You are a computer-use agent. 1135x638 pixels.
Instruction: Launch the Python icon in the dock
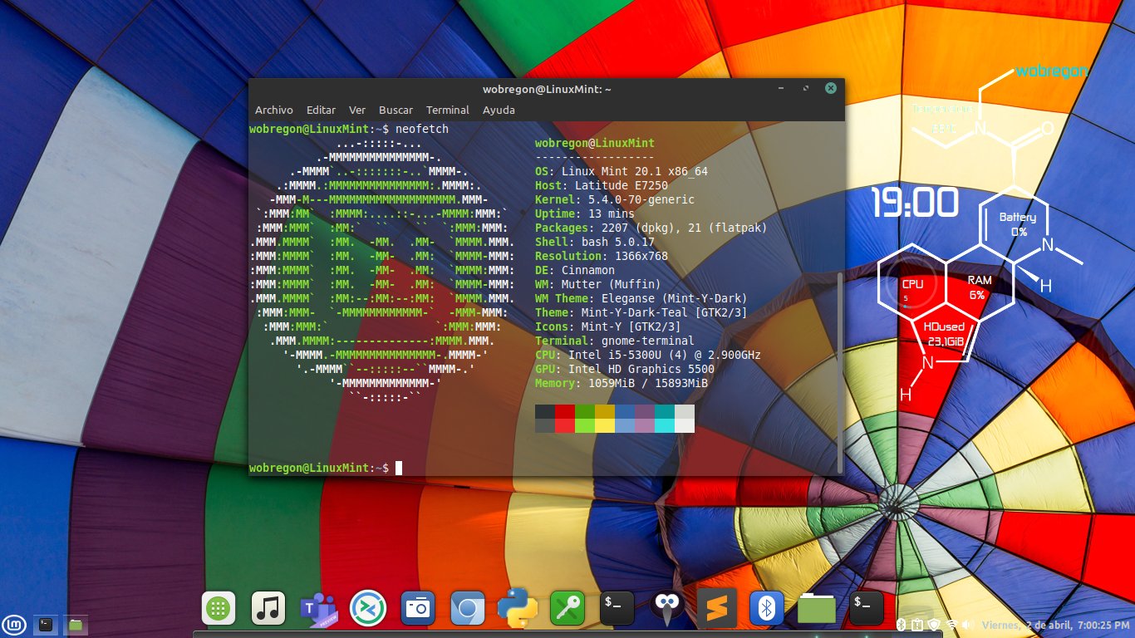517,609
